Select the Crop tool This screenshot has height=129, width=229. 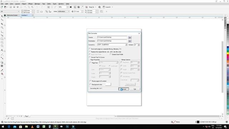coord(2,24)
